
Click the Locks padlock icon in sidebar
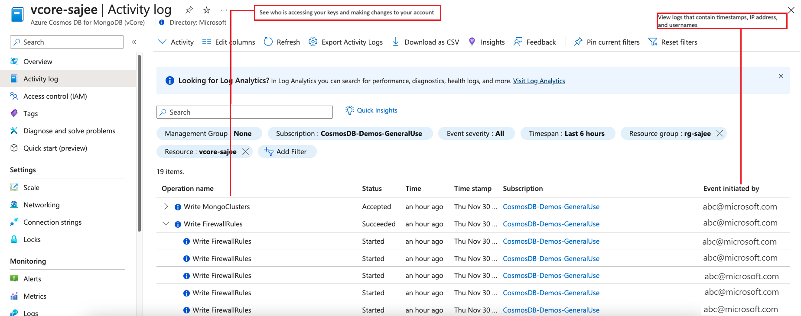[14, 239]
